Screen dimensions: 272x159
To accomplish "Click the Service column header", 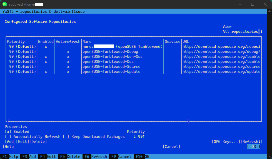I will pos(173,41).
